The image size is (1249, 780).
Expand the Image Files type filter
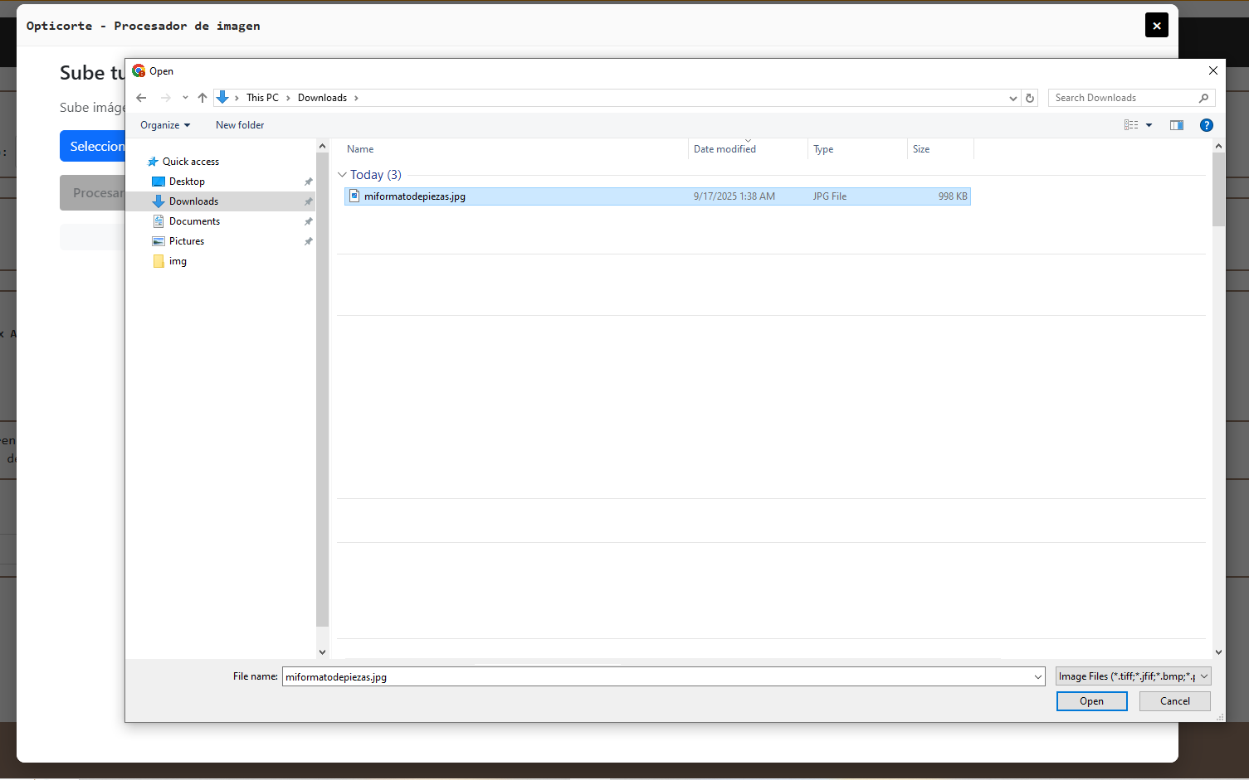click(x=1133, y=676)
